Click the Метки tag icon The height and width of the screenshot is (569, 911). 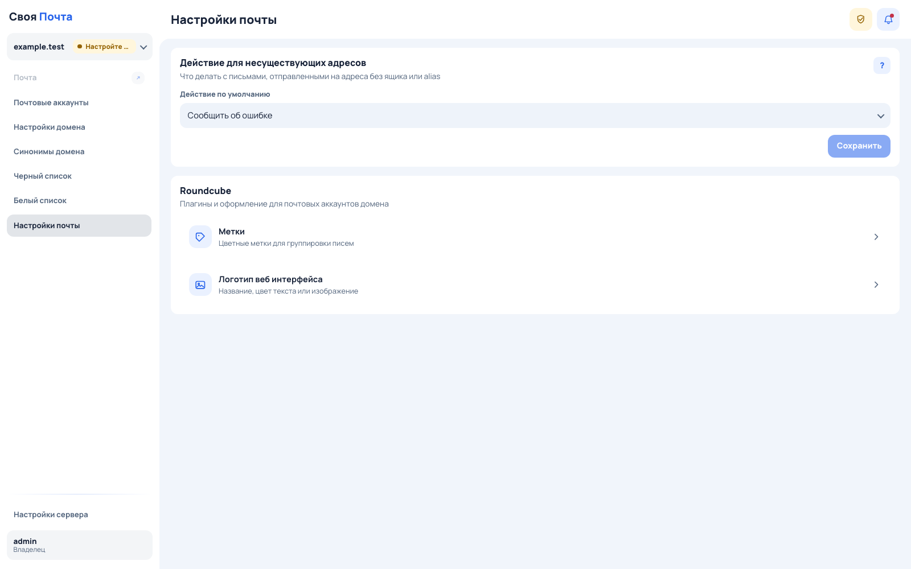[x=200, y=237]
